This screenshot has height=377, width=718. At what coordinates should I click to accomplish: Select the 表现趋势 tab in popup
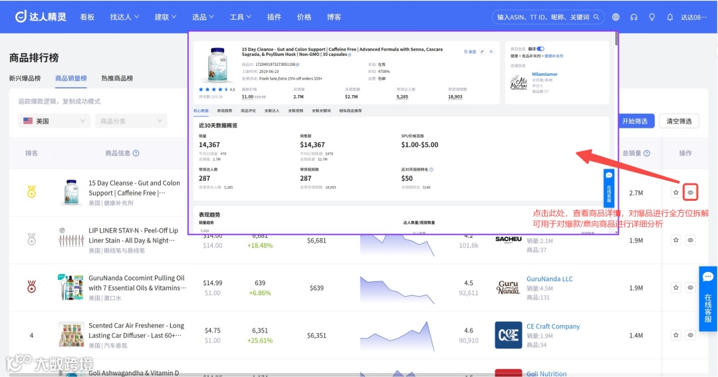coord(225,111)
